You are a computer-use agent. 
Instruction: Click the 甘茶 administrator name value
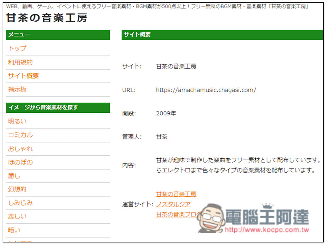point(162,137)
